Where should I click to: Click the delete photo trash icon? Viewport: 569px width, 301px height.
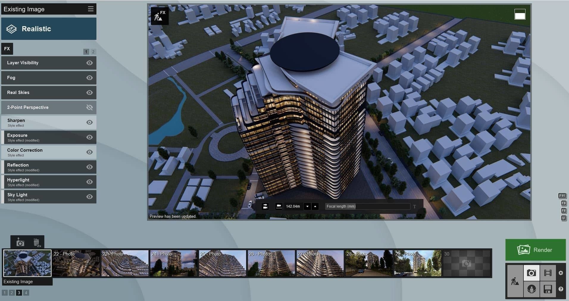pyautogui.click(x=37, y=243)
